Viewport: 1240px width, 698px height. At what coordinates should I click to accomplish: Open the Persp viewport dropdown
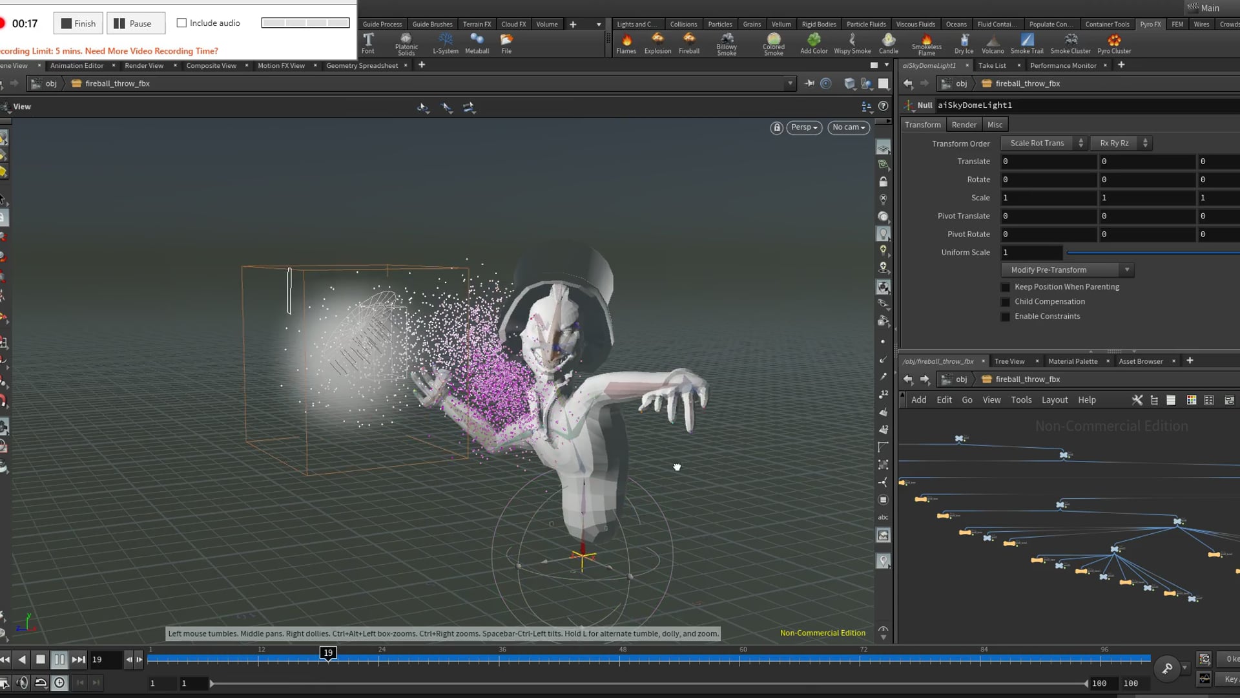tap(804, 127)
